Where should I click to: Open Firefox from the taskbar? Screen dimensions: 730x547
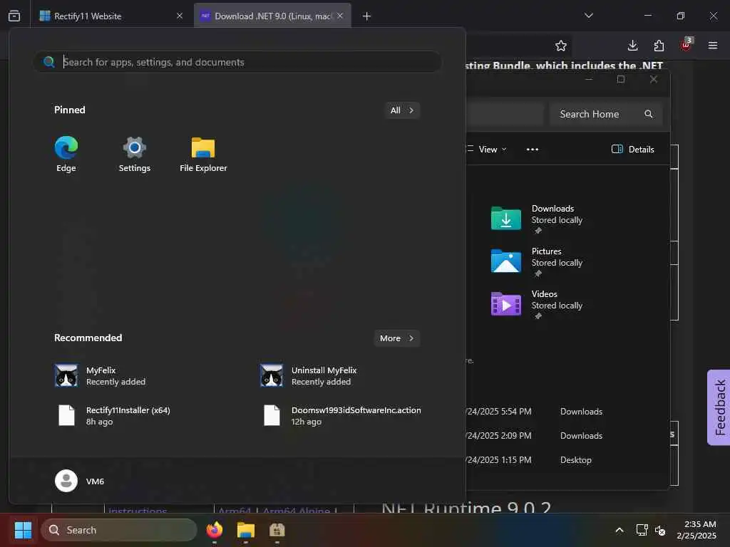(x=215, y=530)
